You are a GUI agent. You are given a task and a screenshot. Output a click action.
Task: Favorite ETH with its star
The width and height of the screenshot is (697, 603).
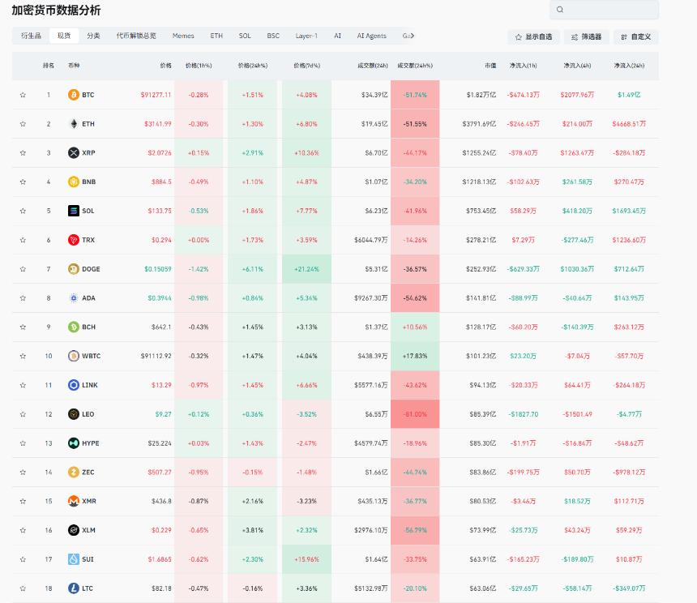23,123
